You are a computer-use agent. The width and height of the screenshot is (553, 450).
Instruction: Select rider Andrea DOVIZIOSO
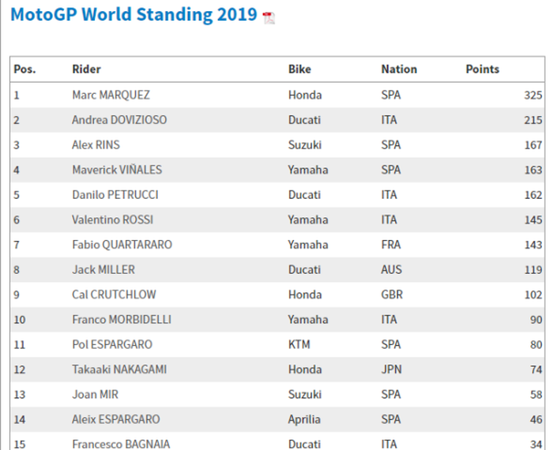(x=119, y=120)
